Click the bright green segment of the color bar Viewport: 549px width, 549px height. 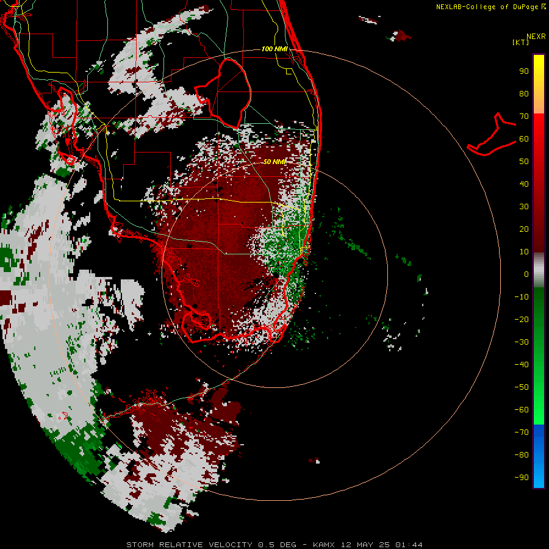[x=539, y=356]
